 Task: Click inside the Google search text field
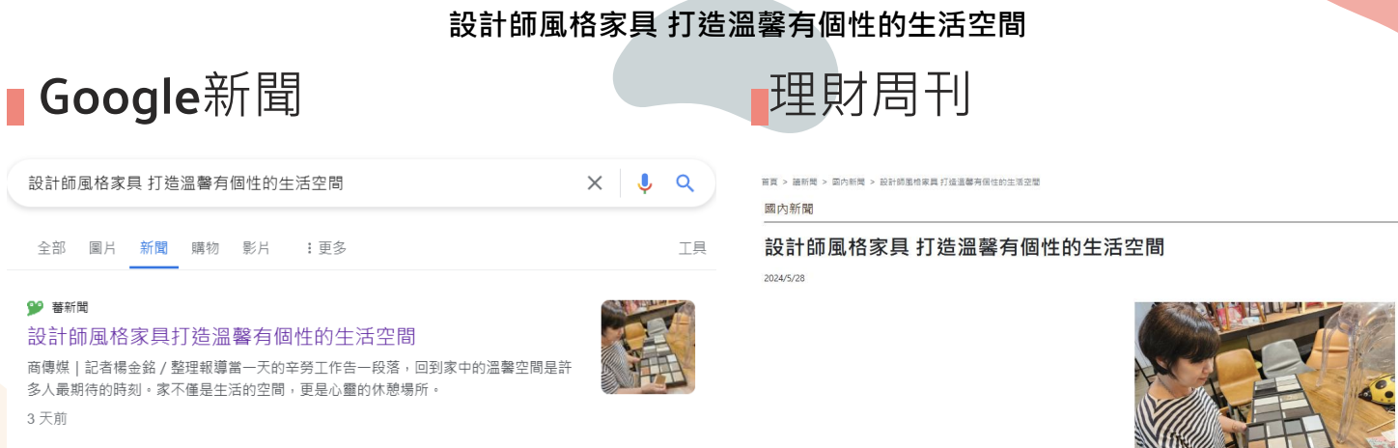pyautogui.click(x=299, y=183)
